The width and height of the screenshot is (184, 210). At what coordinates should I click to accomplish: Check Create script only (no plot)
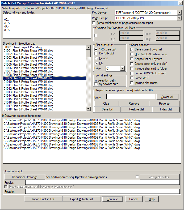[x=132, y=64]
